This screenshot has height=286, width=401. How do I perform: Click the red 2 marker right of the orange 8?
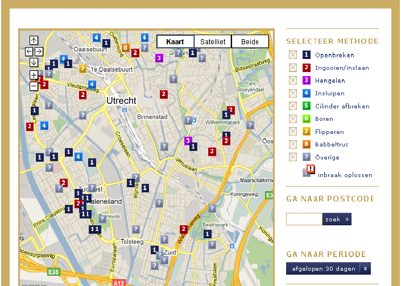click(x=135, y=53)
